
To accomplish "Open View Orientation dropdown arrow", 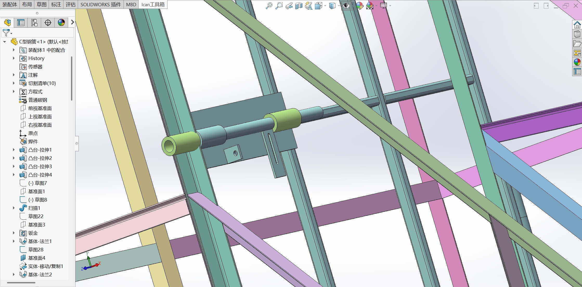I will (325, 6).
